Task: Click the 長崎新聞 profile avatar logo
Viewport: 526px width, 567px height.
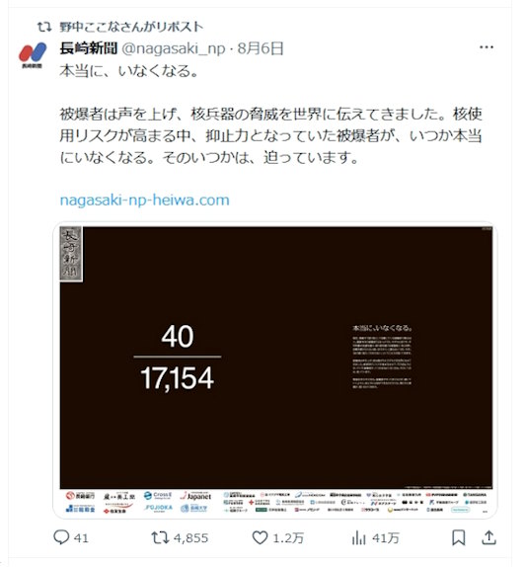Action: 33,55
